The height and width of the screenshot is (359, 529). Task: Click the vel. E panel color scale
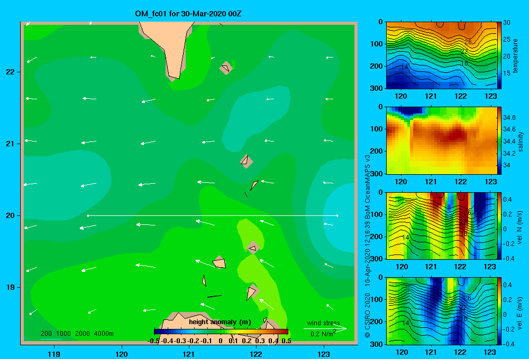tap(499, 310)
